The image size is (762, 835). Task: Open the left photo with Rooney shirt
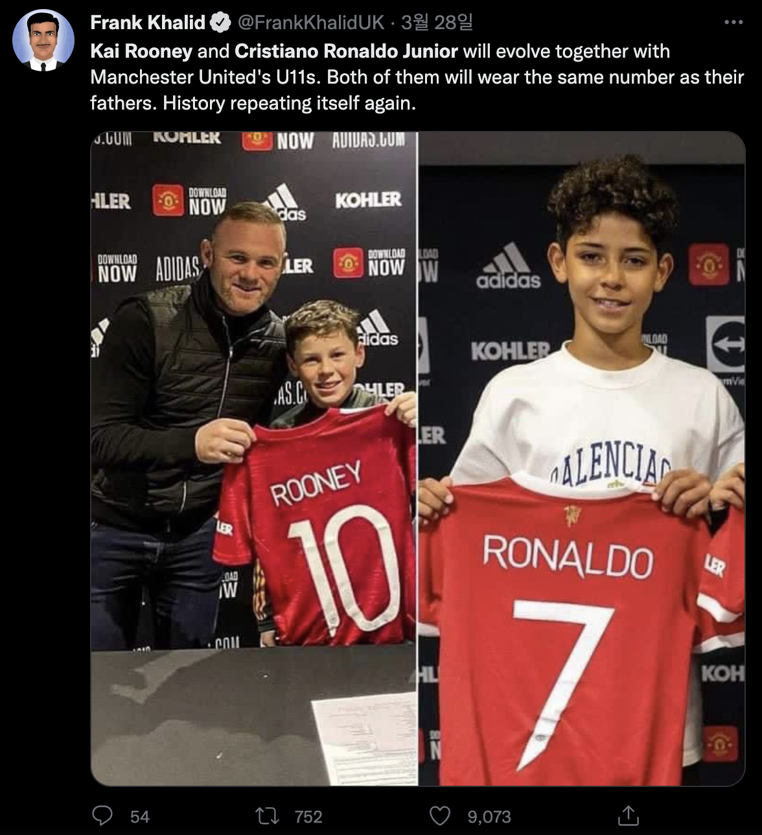253,458
